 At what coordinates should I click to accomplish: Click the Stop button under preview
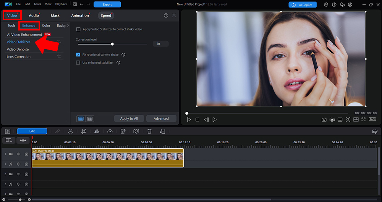pyautogui.click(x=197, y=120)
